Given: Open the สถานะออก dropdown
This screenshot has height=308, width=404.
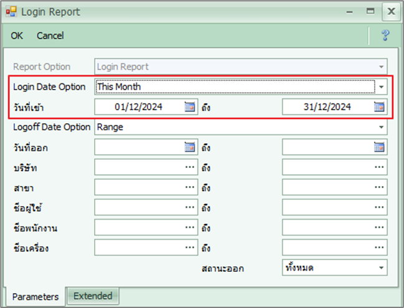Looking at the screenshot, I should pyautogui.click(x=381, y=268).
